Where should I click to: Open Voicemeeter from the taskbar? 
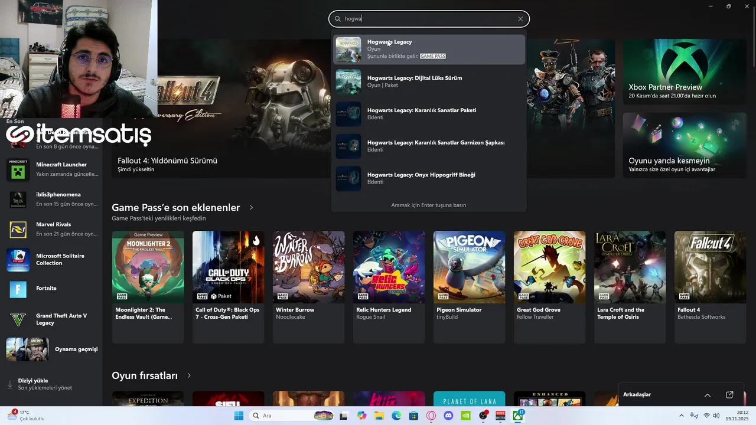coord(500,416)
